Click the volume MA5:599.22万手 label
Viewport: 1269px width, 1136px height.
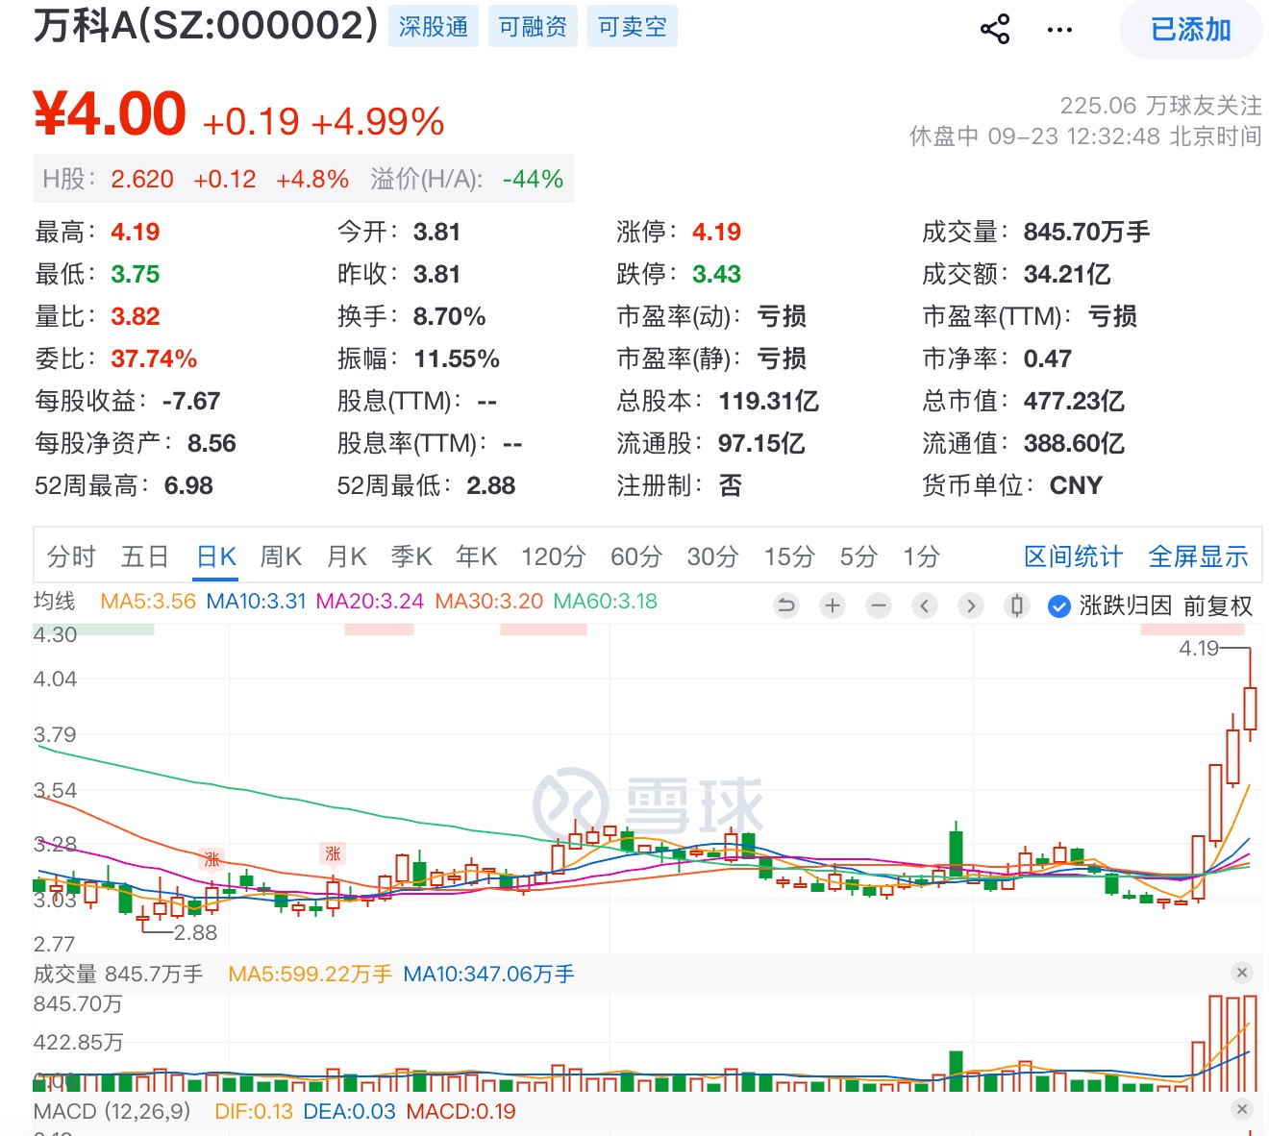[311, 974]
